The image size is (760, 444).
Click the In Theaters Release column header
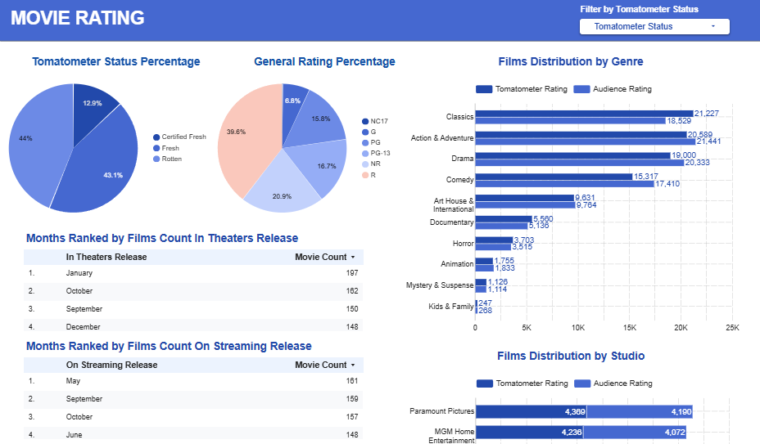pos(106,258)
